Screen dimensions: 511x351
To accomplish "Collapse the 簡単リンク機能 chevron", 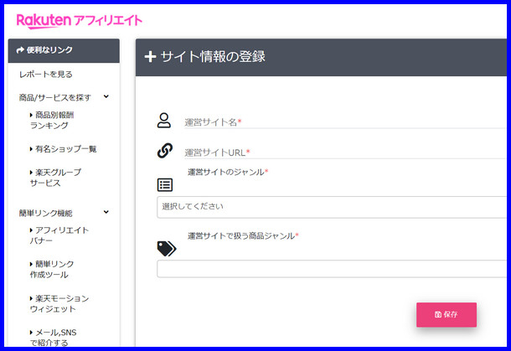I will click(106, 212).
